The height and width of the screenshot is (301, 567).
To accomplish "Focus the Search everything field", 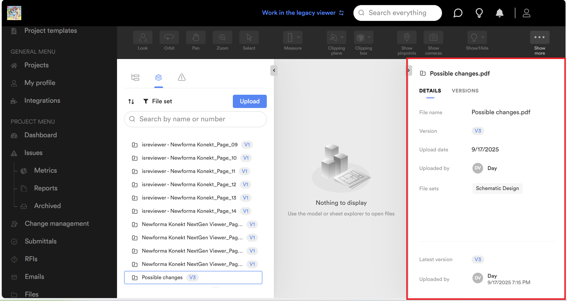I will point(397,13).
